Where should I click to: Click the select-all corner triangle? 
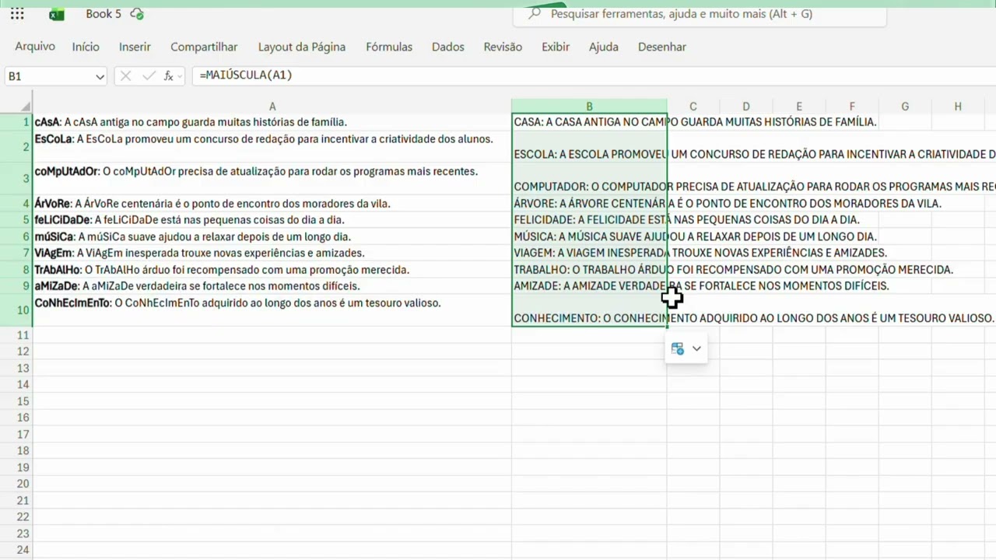[26, 107]
